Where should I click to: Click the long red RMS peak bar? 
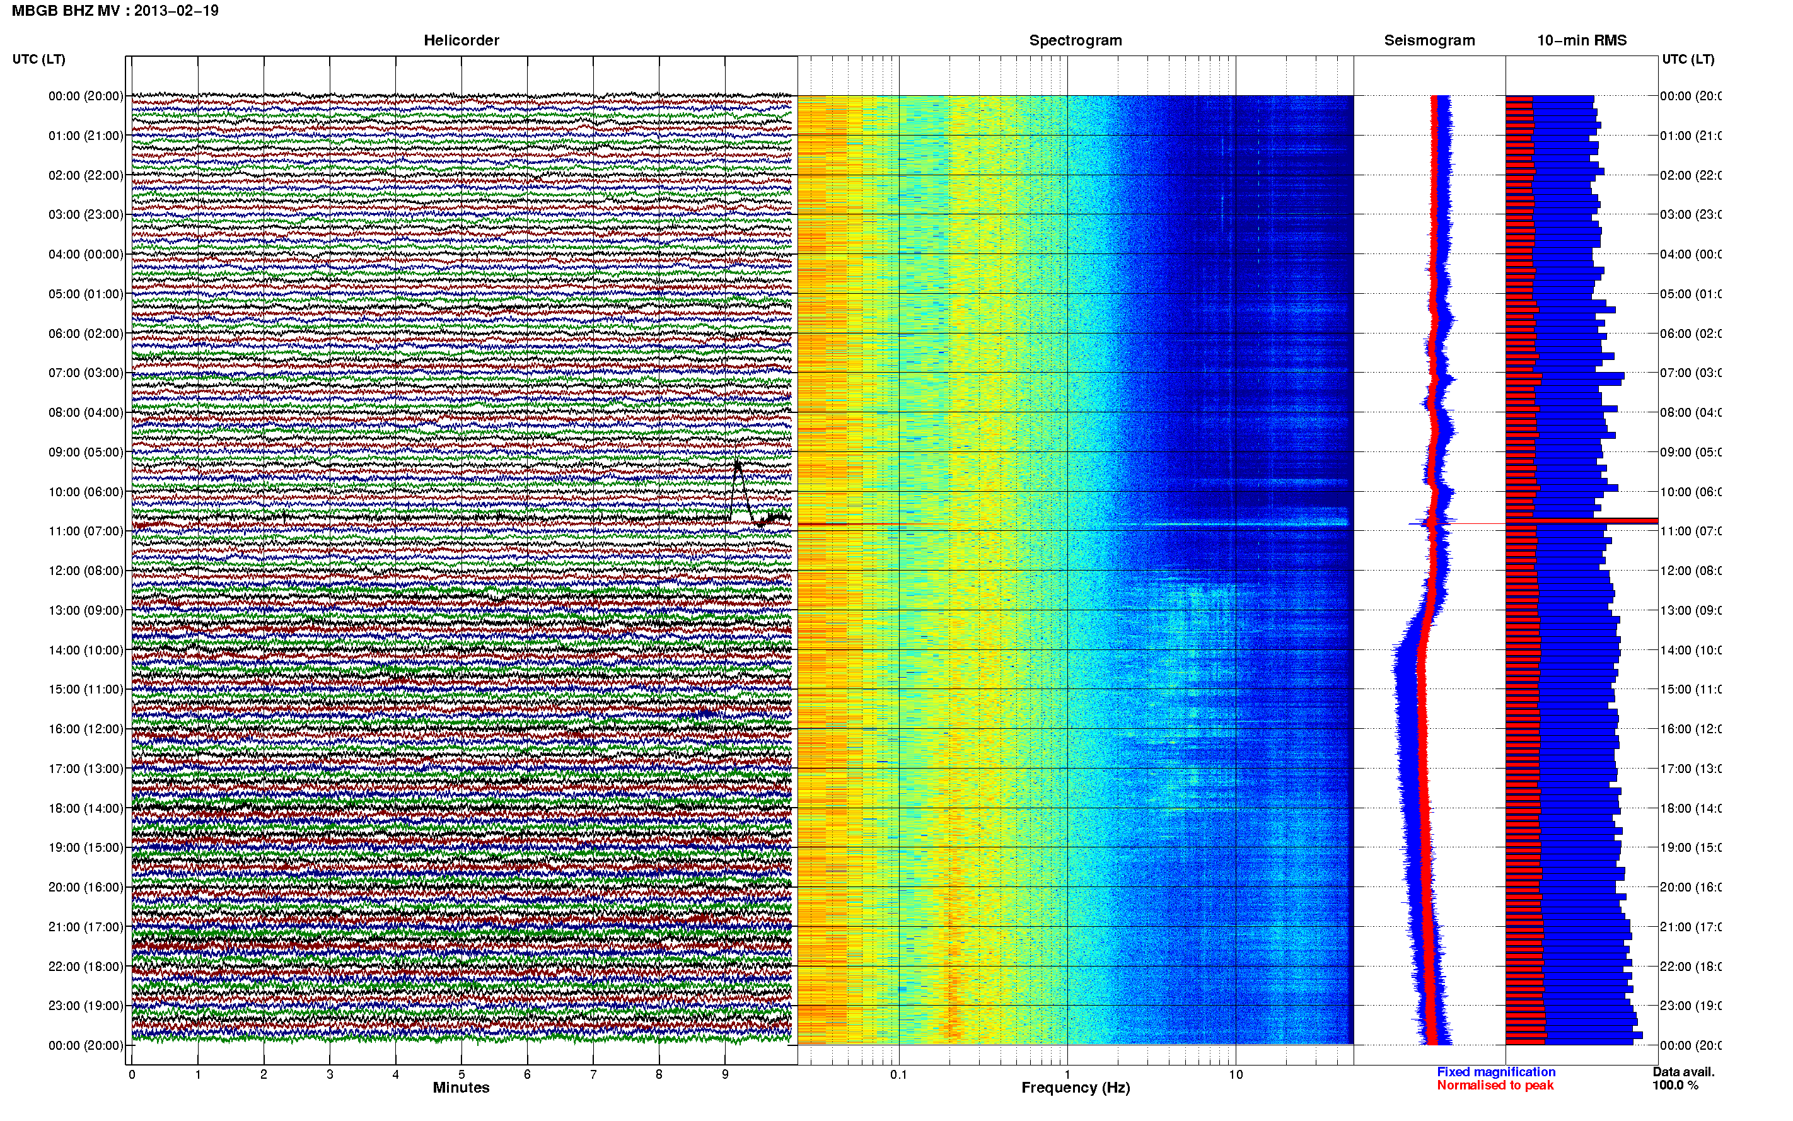pyautogui.click(x=1582, y=521)
